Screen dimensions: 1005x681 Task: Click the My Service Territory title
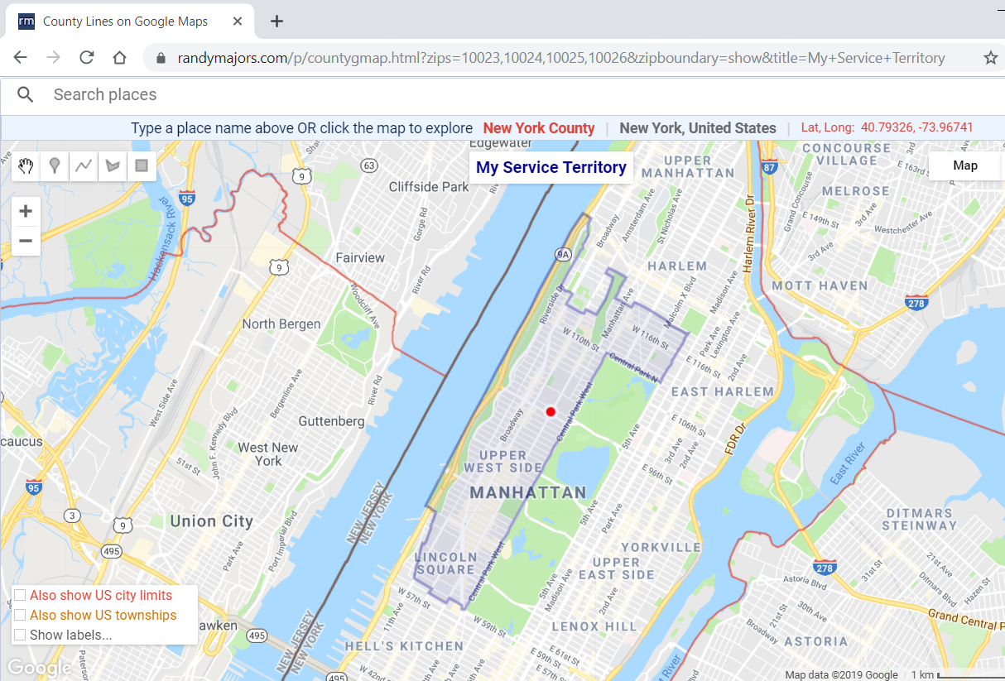[x=551, y=167]
